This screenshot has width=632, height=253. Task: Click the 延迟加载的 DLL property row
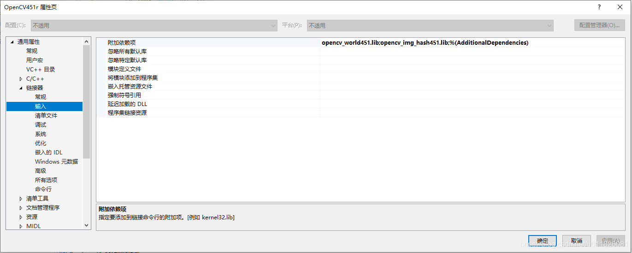(x=360, y=104)
